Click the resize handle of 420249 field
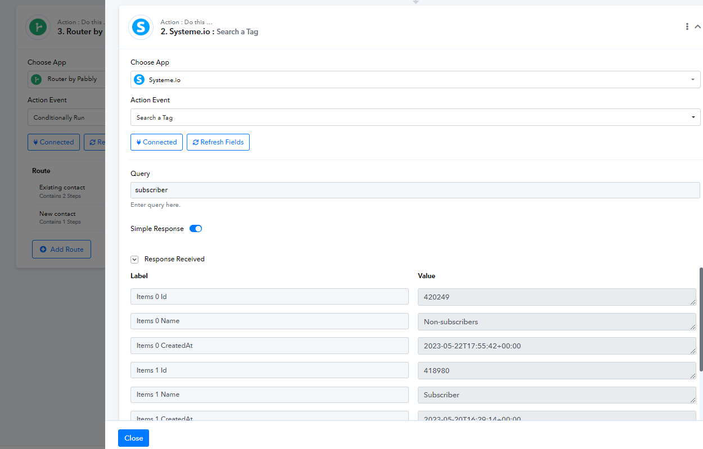 click(x=692, y=302)
